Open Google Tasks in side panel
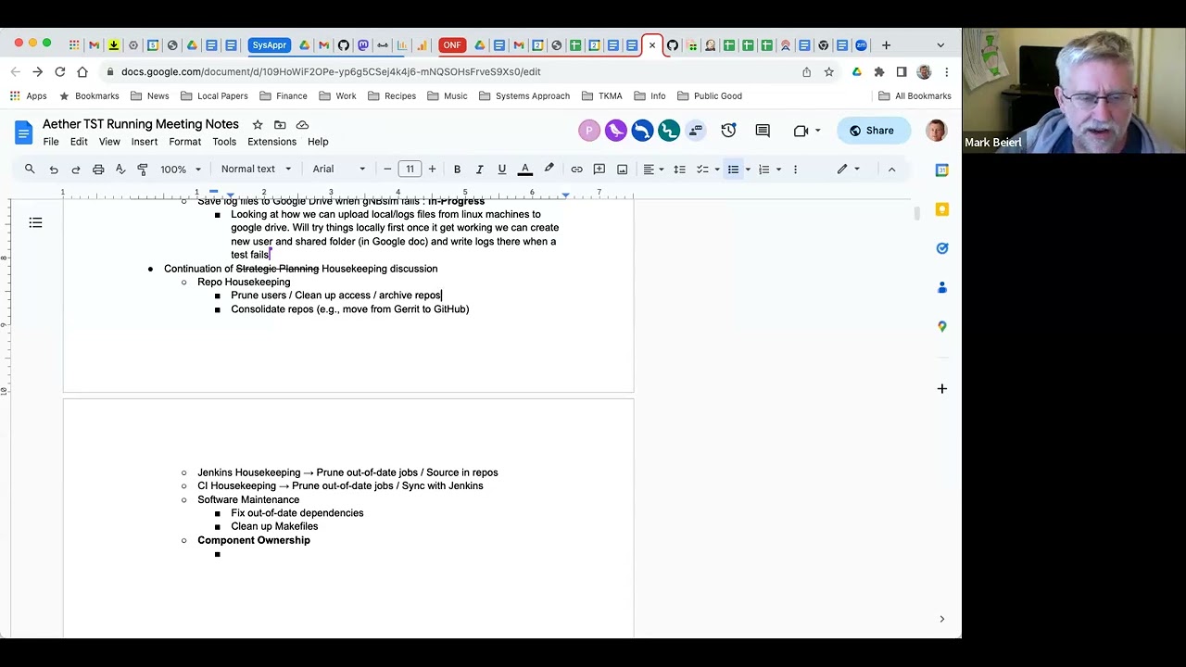 pos(941,248)
